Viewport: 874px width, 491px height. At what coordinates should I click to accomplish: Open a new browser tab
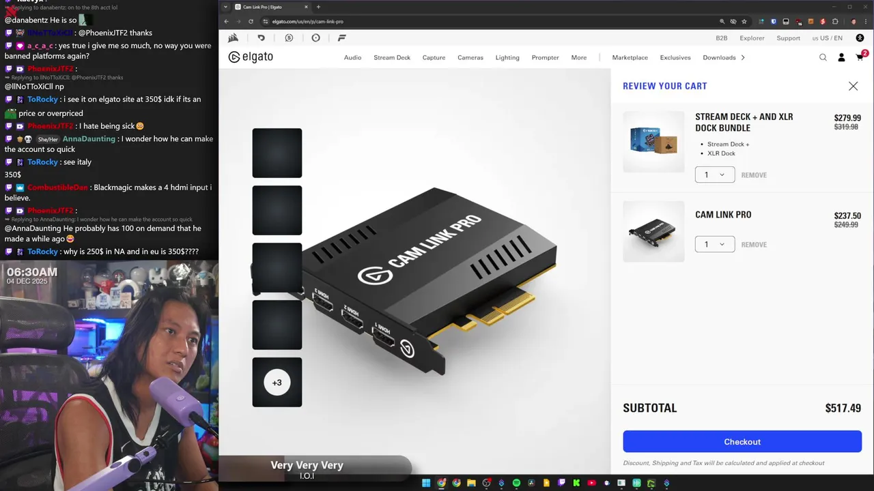coord(318,7)
